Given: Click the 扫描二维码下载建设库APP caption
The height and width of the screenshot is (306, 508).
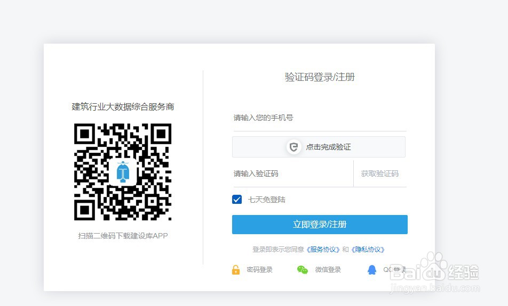Looking at the screenshot, I should [x=123, y=236].
